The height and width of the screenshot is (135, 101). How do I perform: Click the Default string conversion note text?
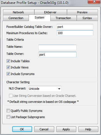(x=43, y=102)
